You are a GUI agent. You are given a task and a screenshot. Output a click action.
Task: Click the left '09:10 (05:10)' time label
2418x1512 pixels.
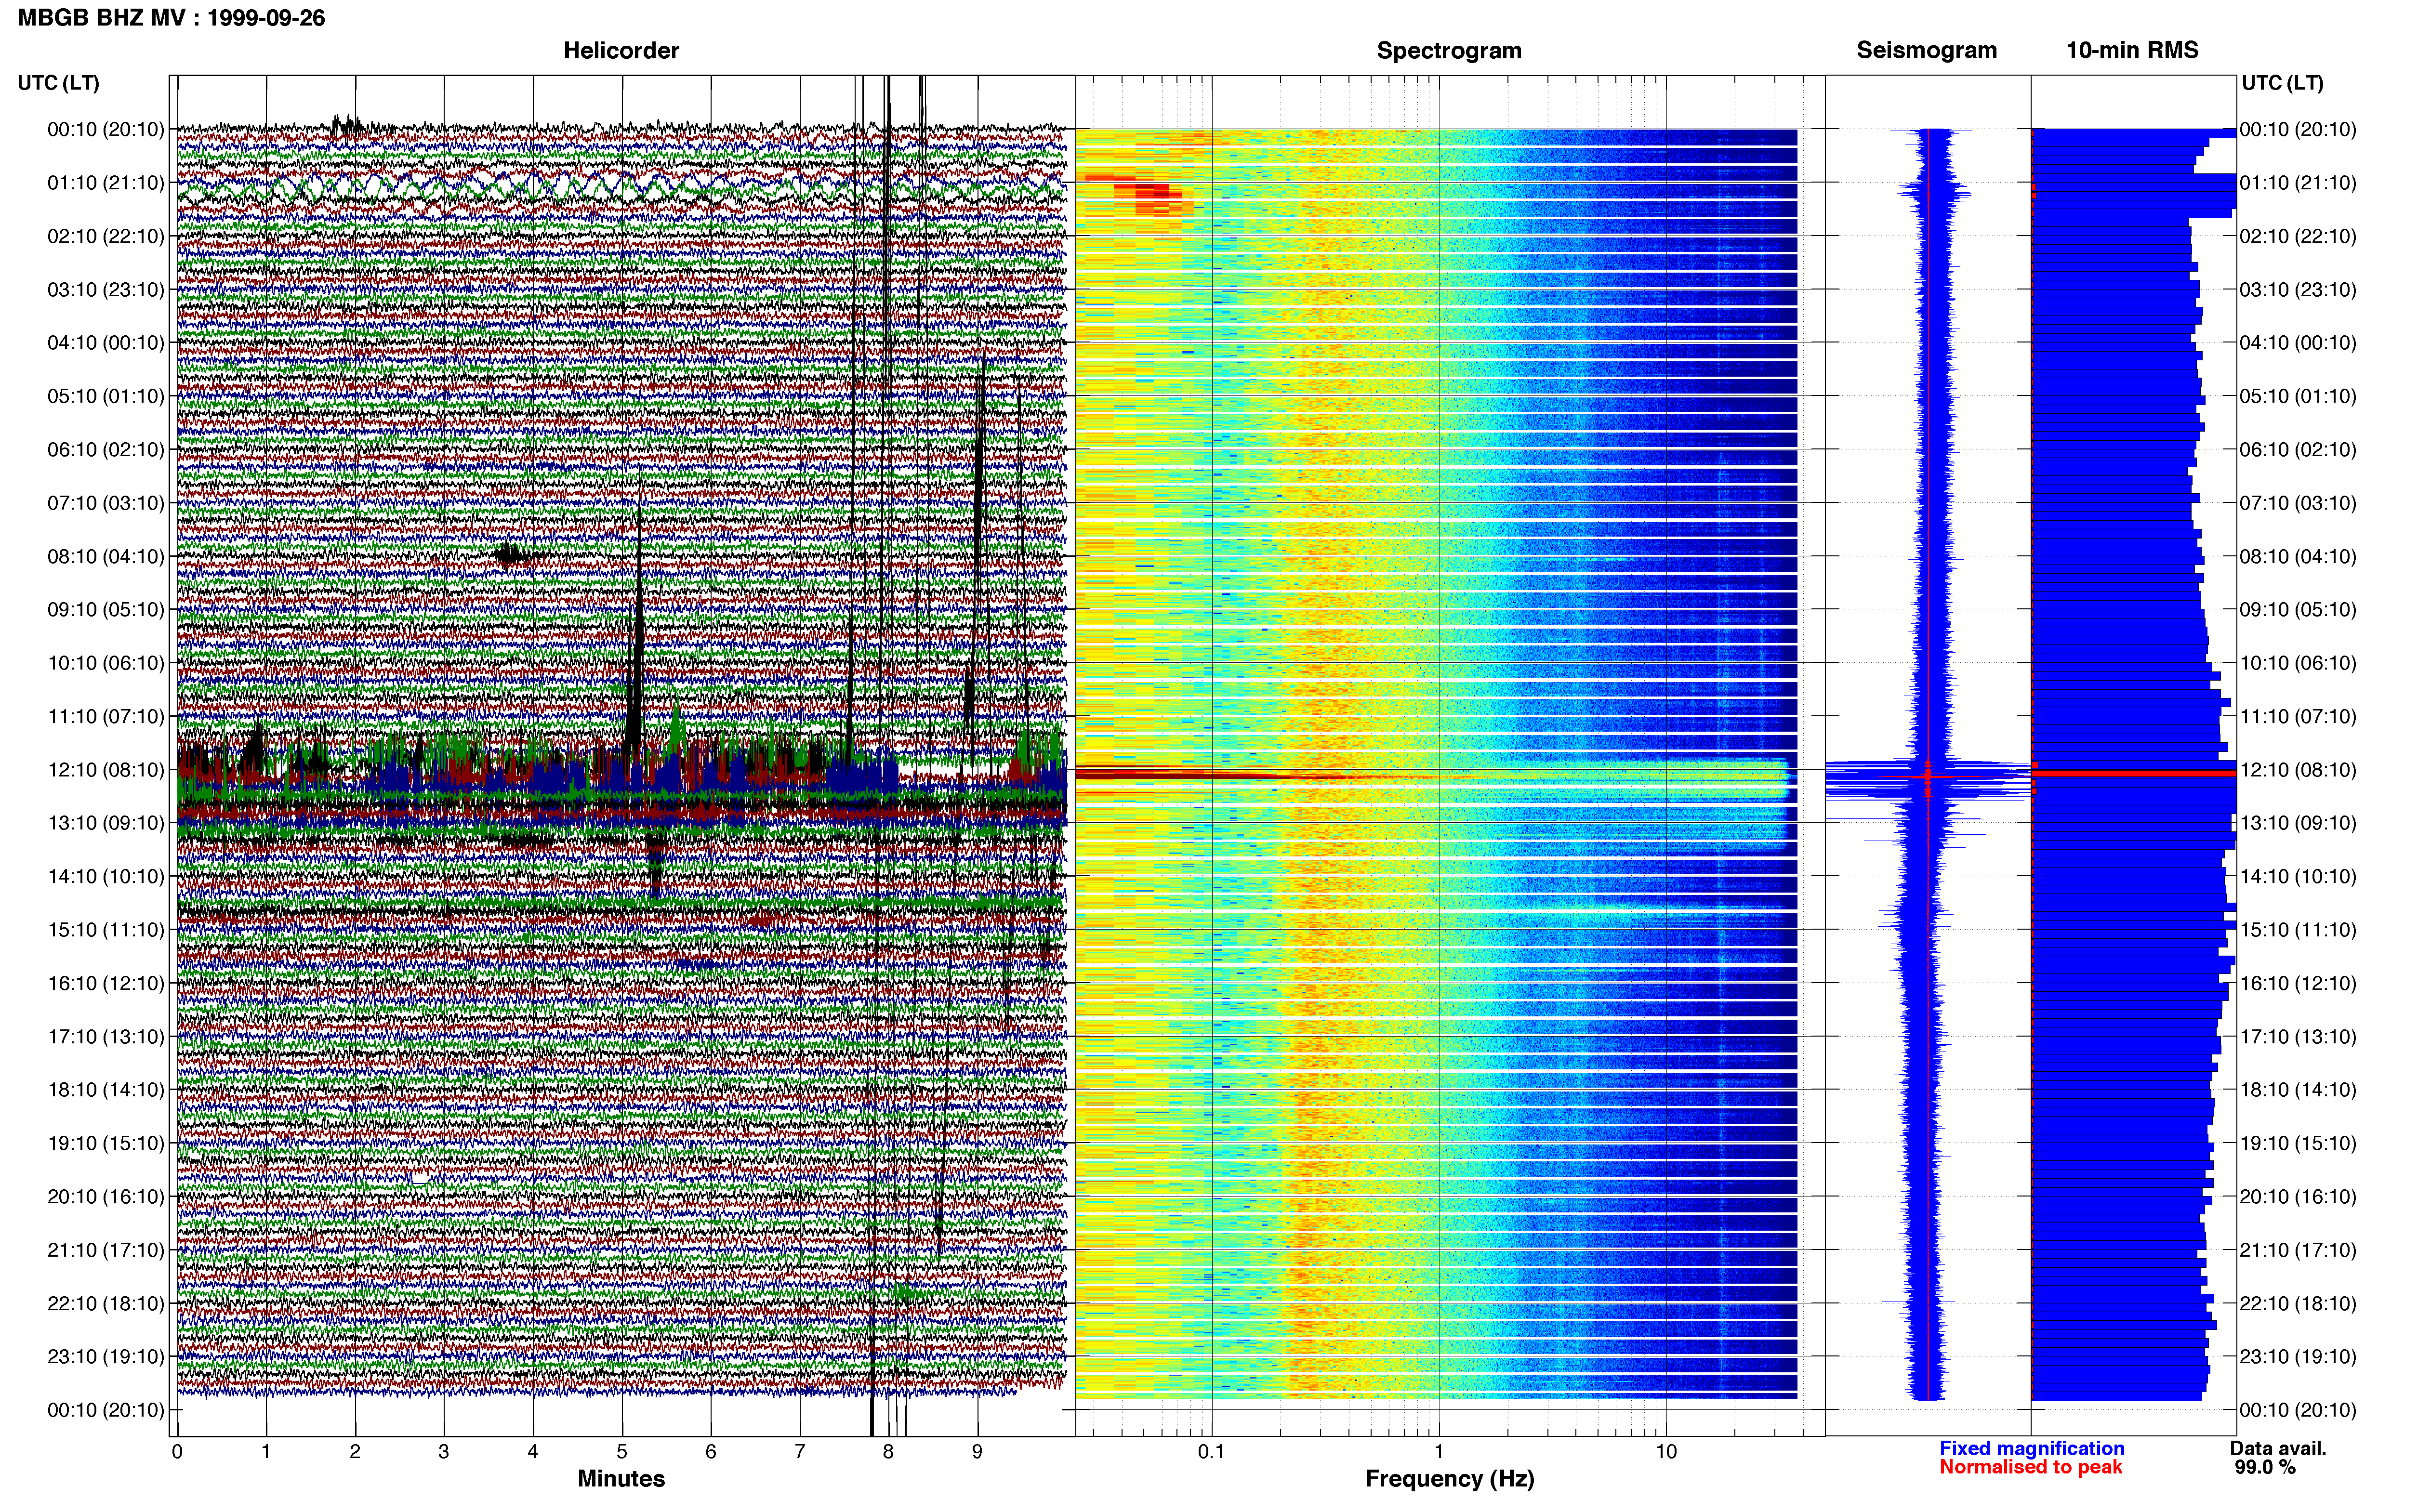106,609
